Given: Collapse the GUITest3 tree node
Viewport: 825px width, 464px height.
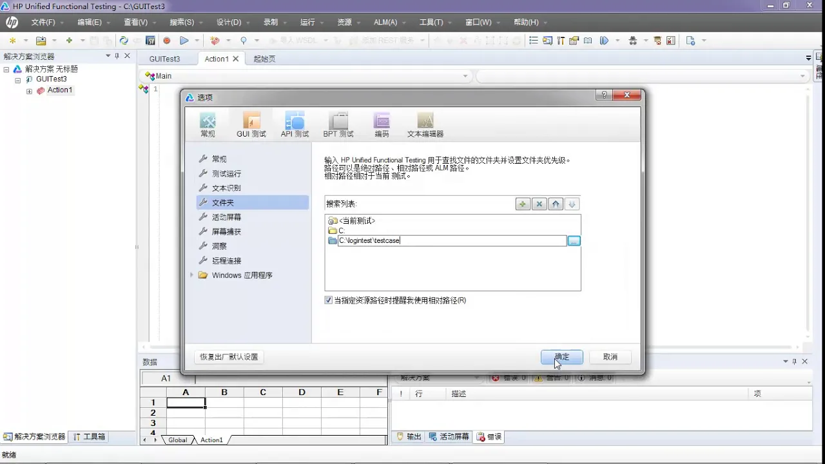Looking at the screenshot, I should click(18, 80).
